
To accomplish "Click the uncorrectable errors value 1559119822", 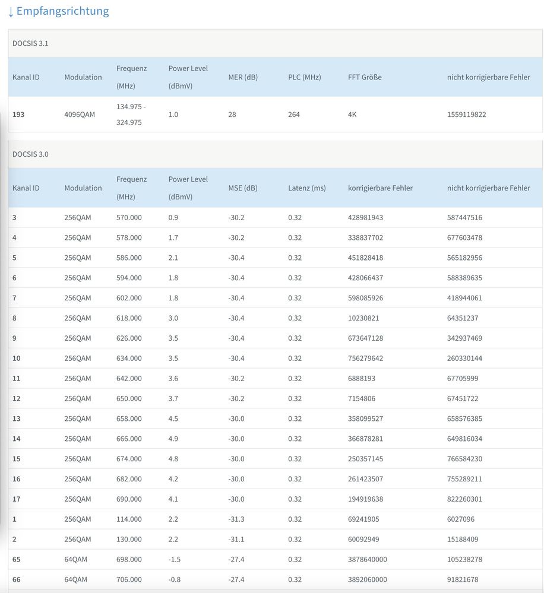I will pyautogui.click(x=466, y=115).
